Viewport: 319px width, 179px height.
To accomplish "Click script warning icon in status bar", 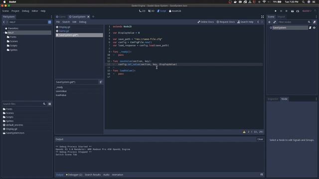I will click(244, 132).
